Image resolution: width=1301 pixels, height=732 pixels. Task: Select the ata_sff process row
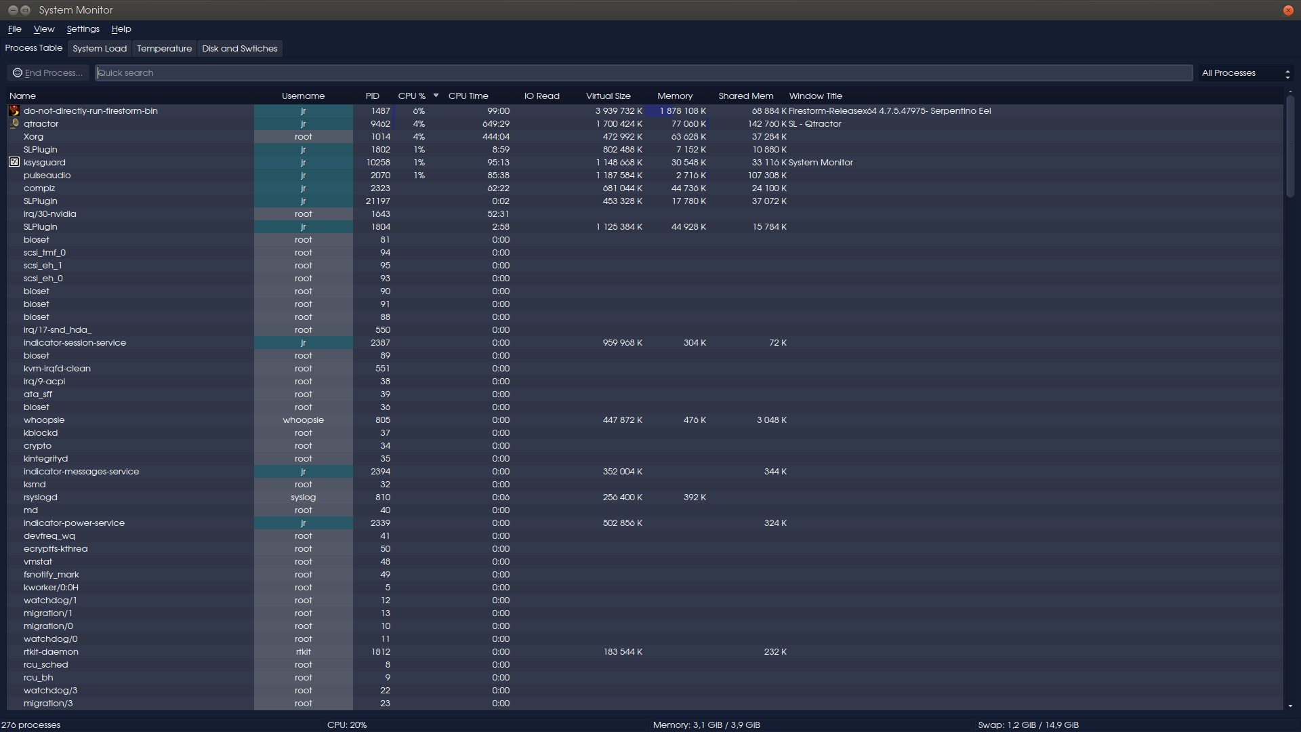645,394
